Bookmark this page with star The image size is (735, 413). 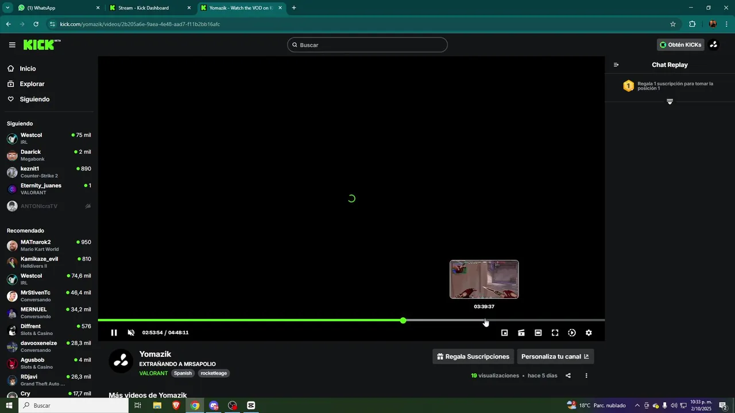[673, 24]
